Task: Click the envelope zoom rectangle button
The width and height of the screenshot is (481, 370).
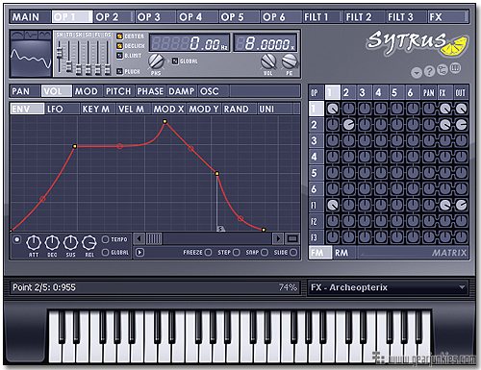Action: coord(292,238)
